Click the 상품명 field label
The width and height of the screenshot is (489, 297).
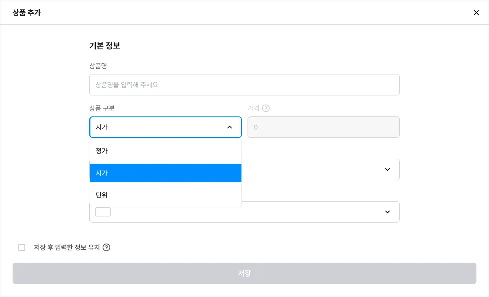98,66
